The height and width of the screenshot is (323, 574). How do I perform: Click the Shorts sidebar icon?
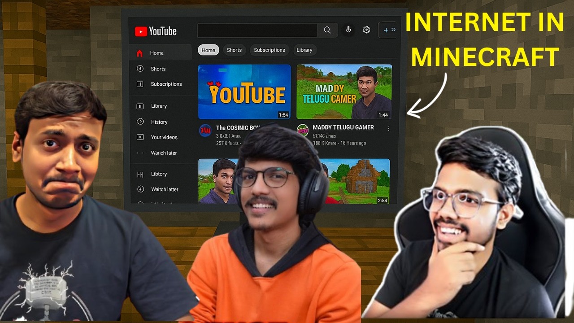click(x=140, y=69)
